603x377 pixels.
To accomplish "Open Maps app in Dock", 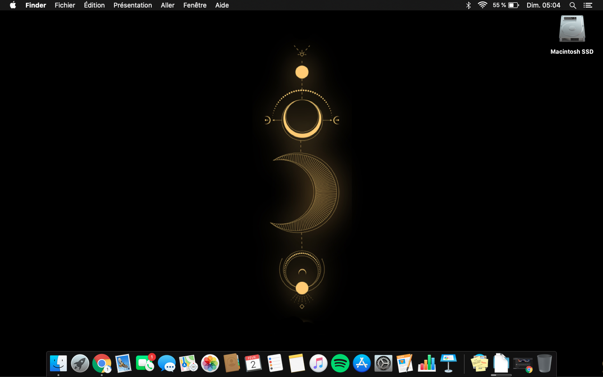I will pyautogui.click(x=188, y=363).
